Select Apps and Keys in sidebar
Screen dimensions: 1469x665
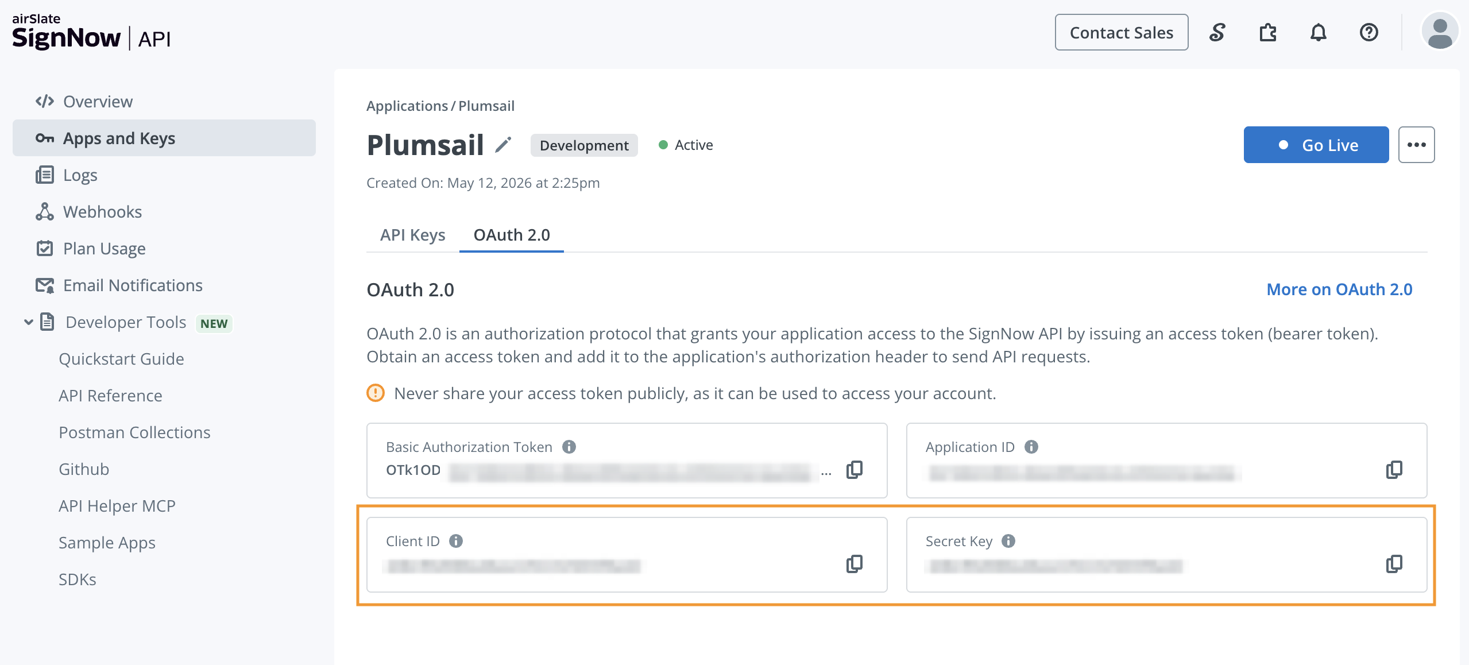[164, 138]
